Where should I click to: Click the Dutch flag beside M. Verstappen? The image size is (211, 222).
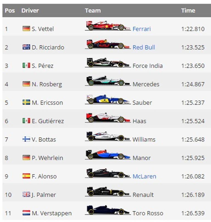(26, 213)
